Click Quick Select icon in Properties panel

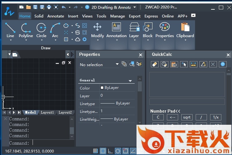[139, 64]
